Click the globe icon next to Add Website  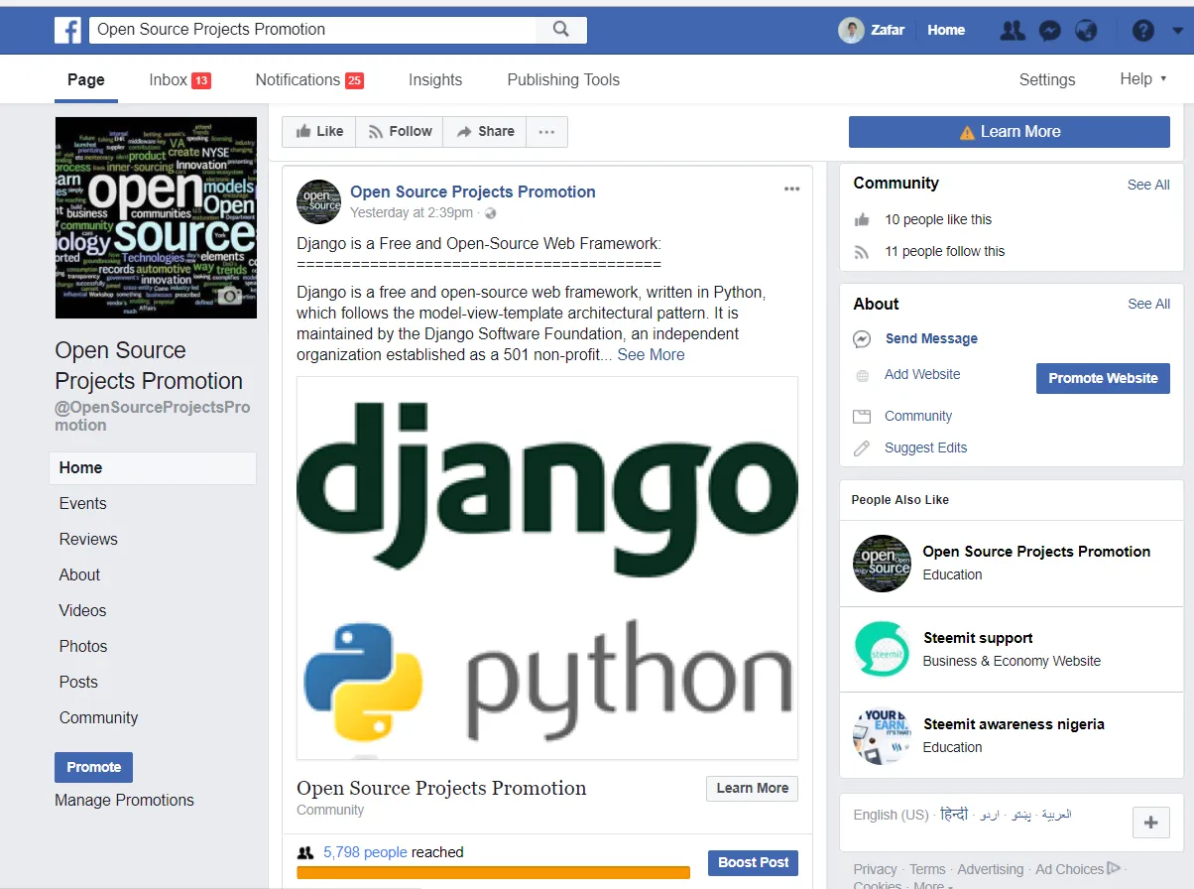862,375
